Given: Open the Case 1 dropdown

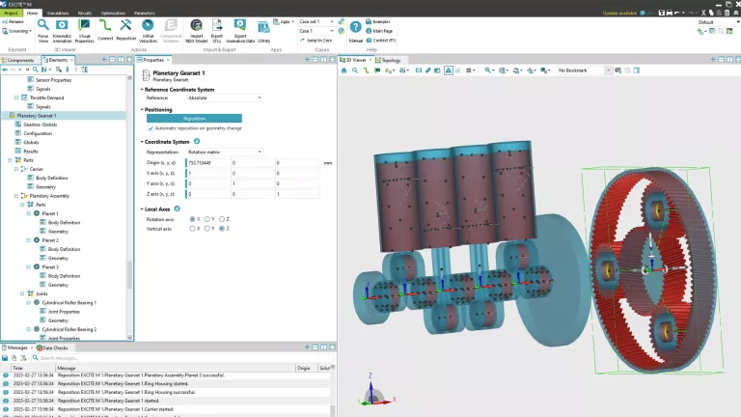Looking at the screenshot, I should tap(316, 31).
